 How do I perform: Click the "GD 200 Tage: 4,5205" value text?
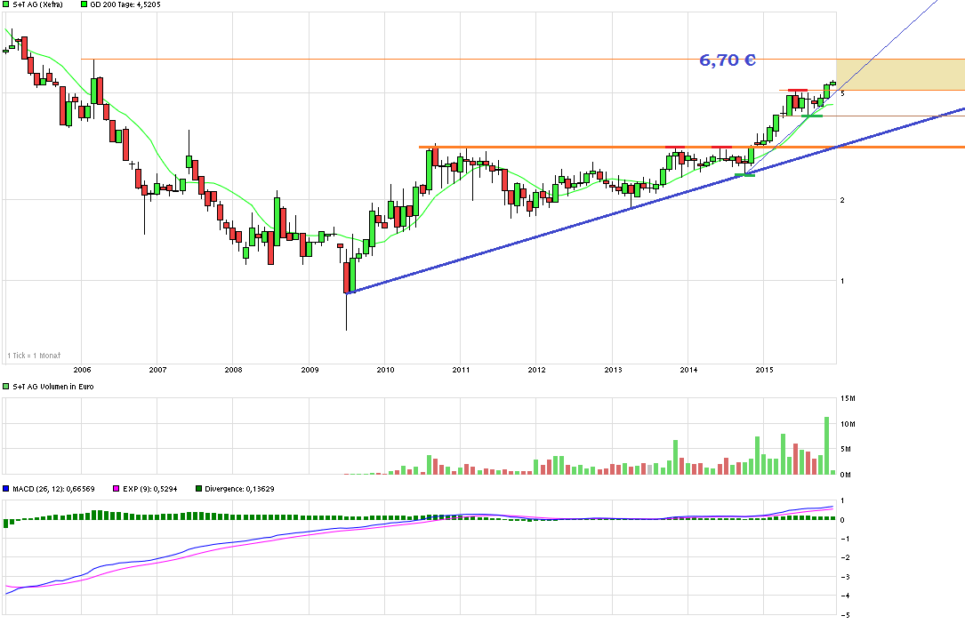pyautogui.click(x=125, y=4)
